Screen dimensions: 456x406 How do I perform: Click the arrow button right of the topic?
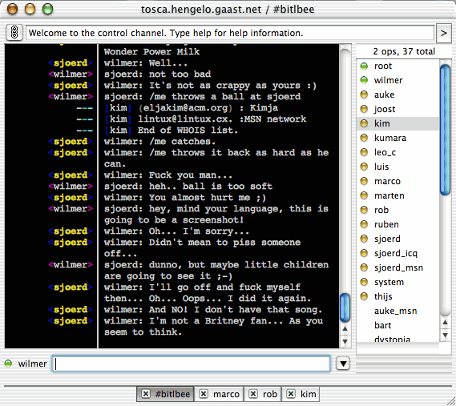tap(443, 33)
